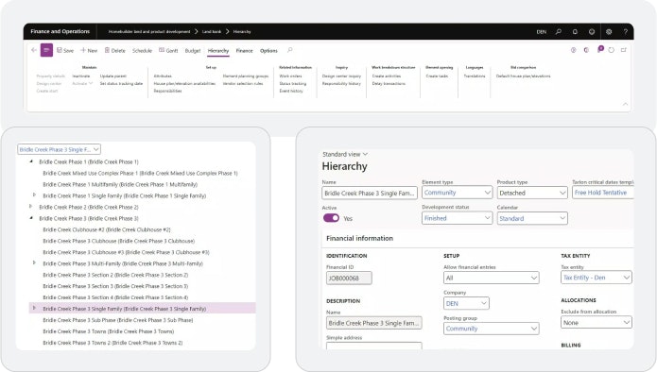Open the Development status dropdown
This screenshot has width=657, height=372.
(x=458, y=218)
